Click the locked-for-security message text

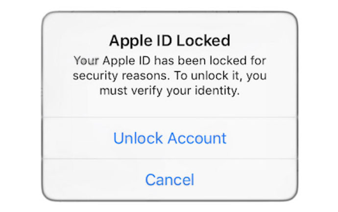(169, 76)
